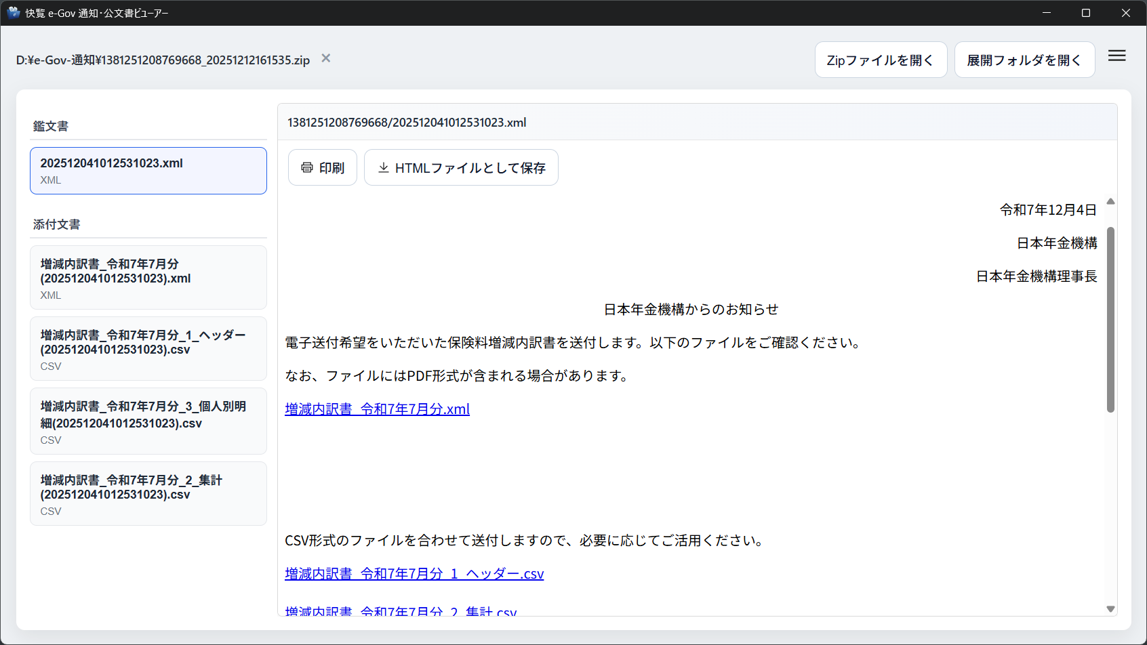Screen dimensions: 1147x645
Task: Select cover document 202512041012531023.xml
Action: 148,171
